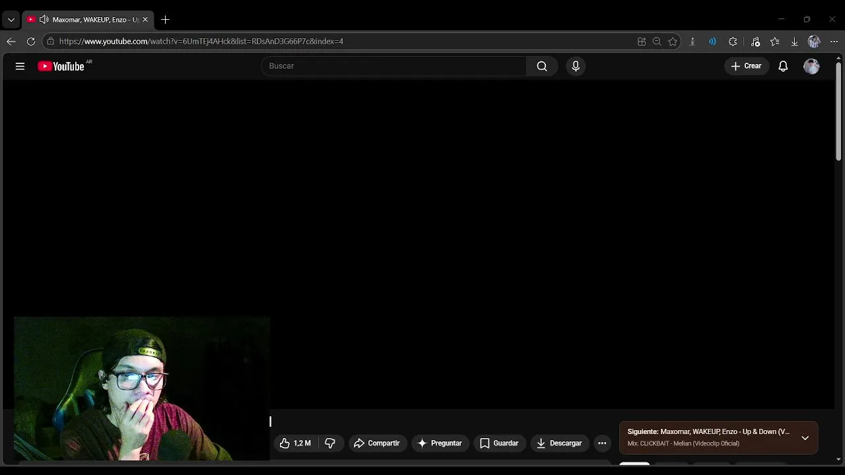Click the site information lock icon

tap(50, 41)
